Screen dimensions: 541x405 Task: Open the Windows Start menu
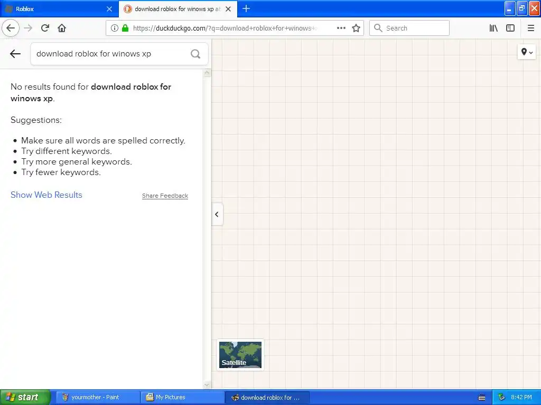[25, 397]
